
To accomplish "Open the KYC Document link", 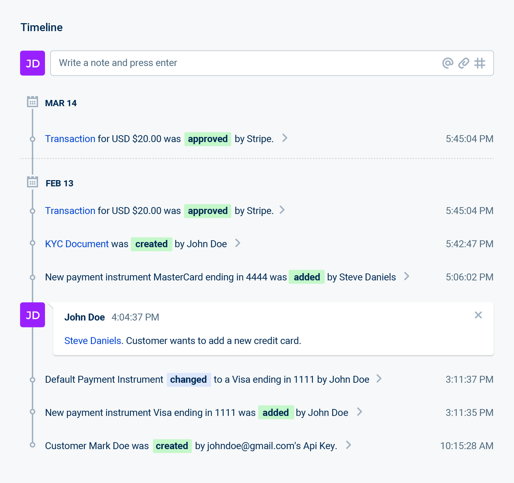I will click(x=77, y=244).
